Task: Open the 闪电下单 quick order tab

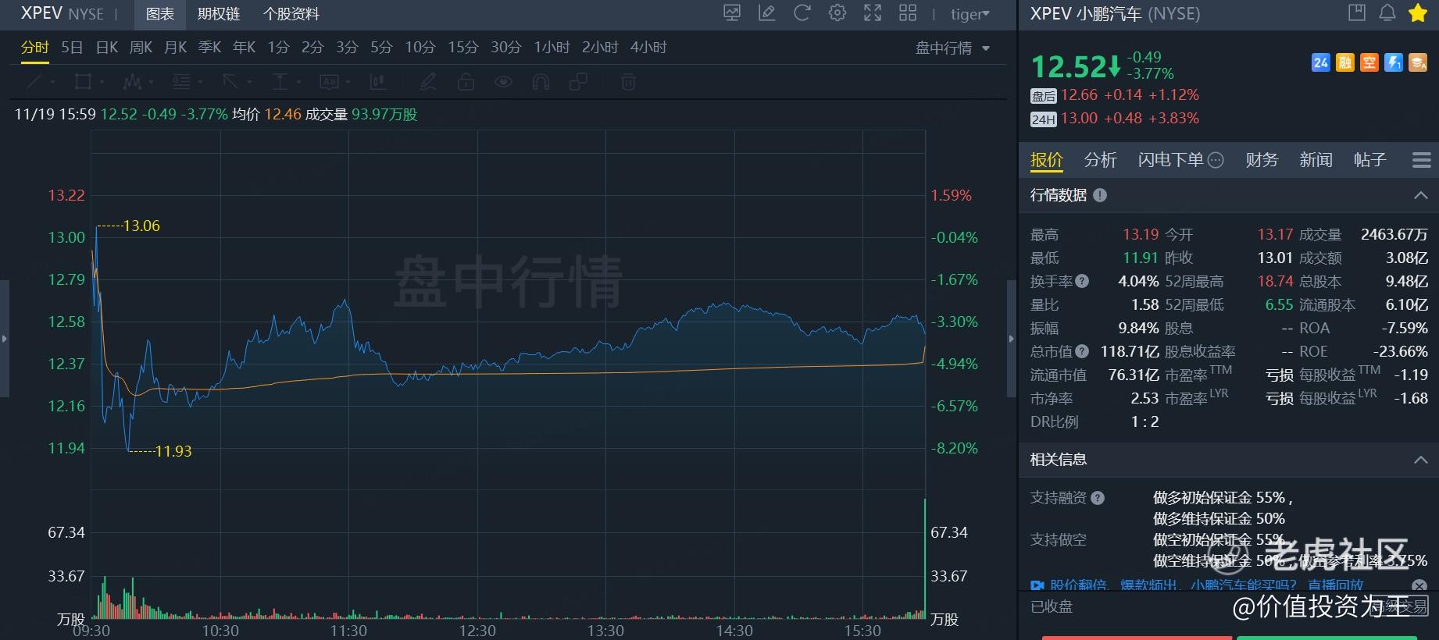Action: click(x=1170, y=160)
